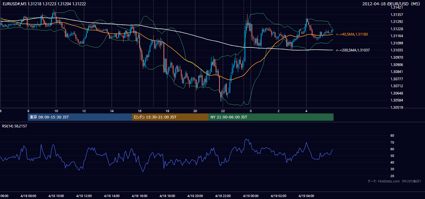
Task: Click price axis label 1.31421
Action: (396, 7)
